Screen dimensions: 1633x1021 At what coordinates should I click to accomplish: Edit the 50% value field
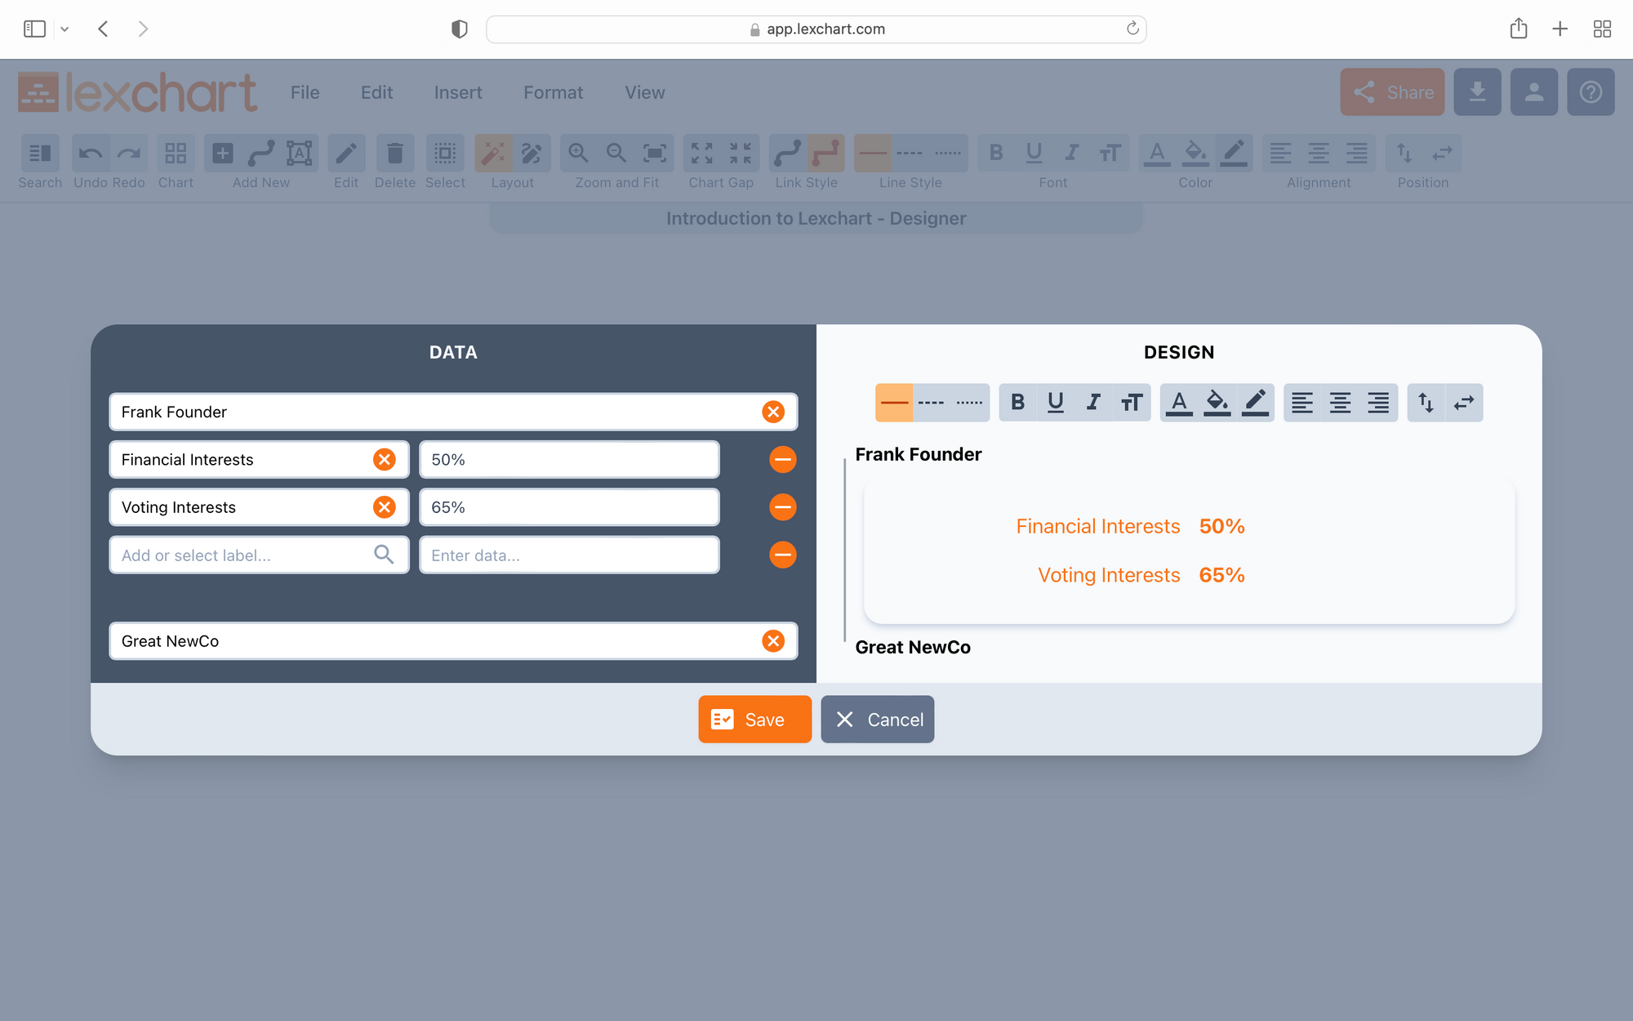(x=569, y=460)
